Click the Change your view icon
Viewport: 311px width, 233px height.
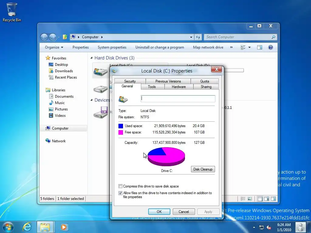tap(243, 47)
